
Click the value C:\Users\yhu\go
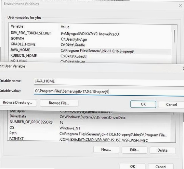pos(74,40)
